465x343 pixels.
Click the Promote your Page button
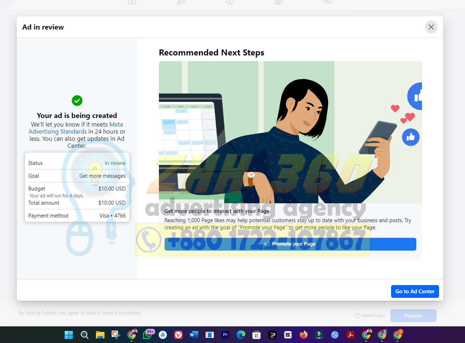pos(290,244)
